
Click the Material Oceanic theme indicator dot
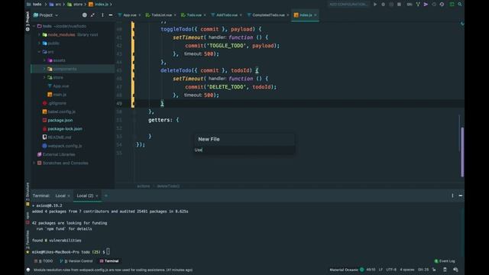361,270
